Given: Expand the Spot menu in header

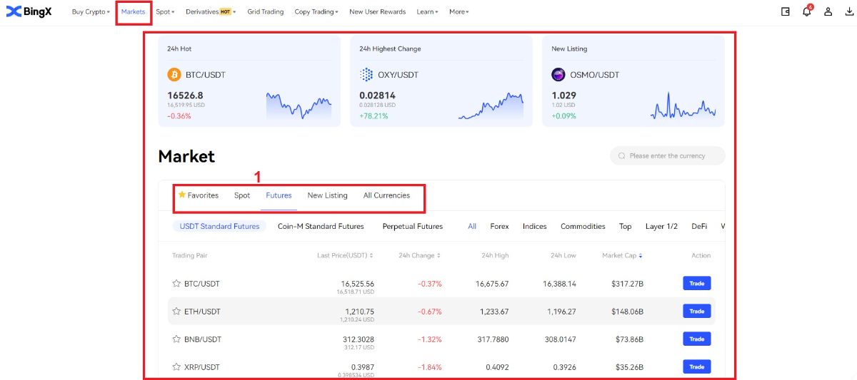Looking at the screenshot, I should [165, 12].
